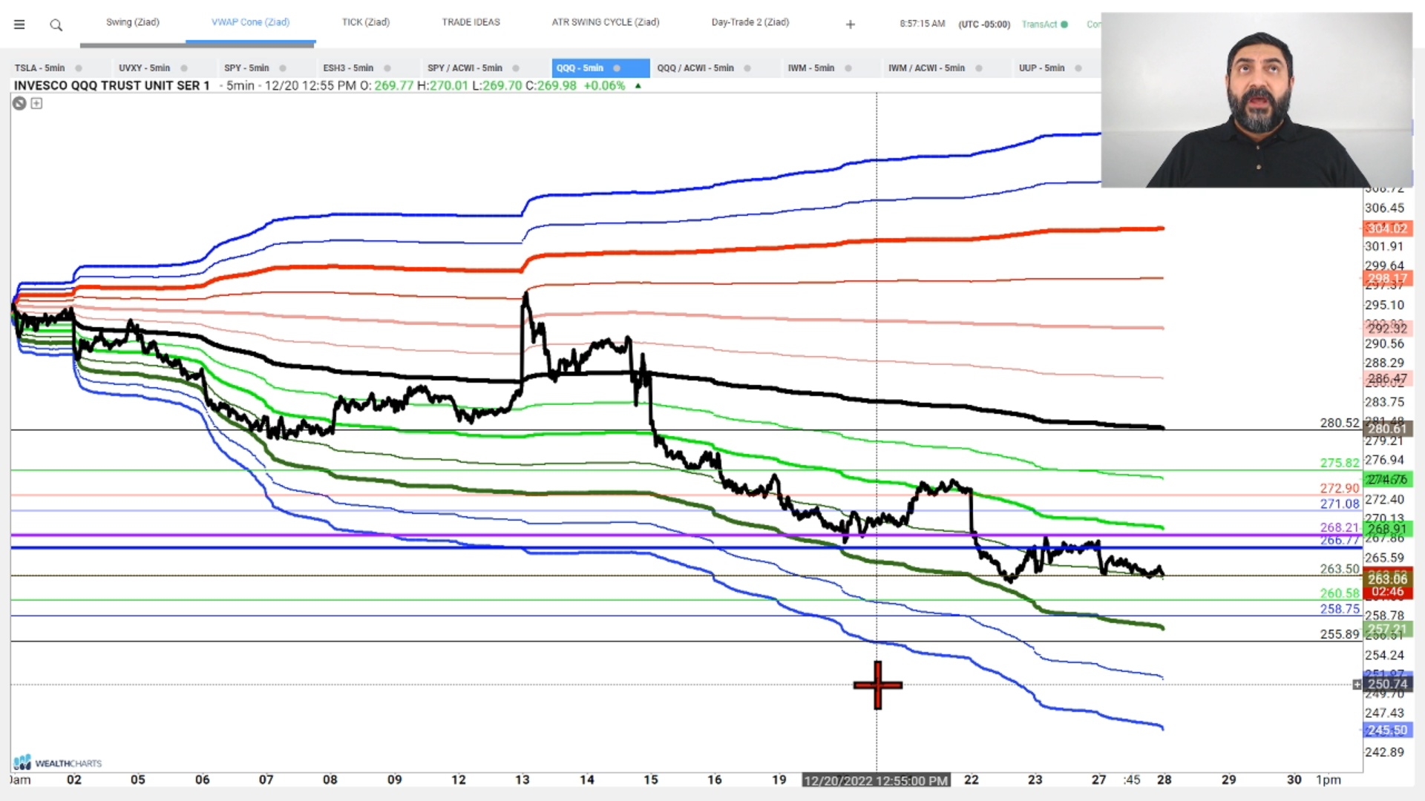
Task: Click the green 268.91 price tag
Action: (x=1387, y=529)
